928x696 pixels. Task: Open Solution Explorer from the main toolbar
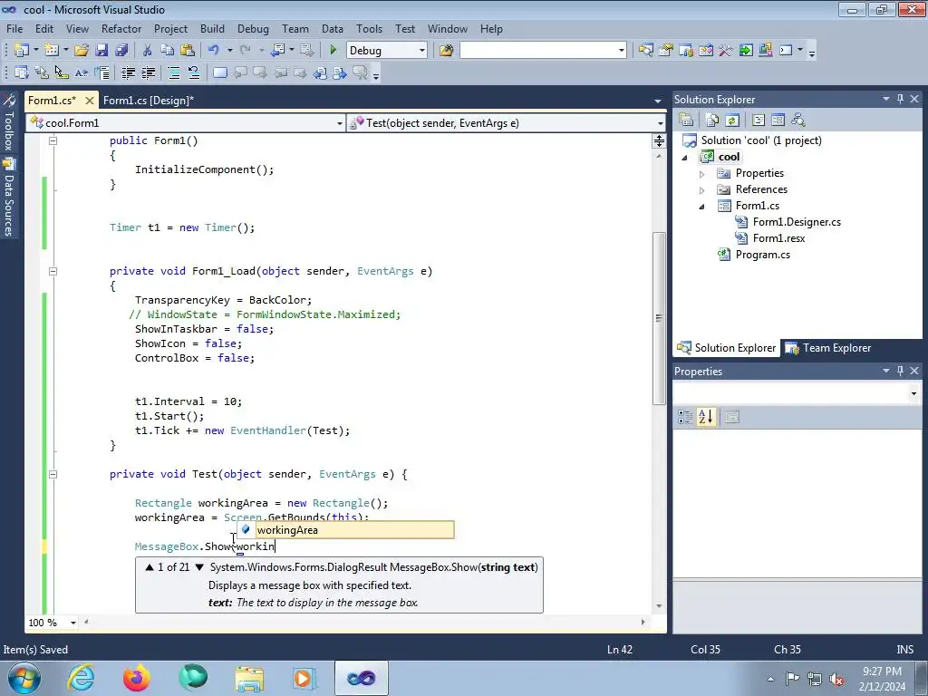coord(645,51)
